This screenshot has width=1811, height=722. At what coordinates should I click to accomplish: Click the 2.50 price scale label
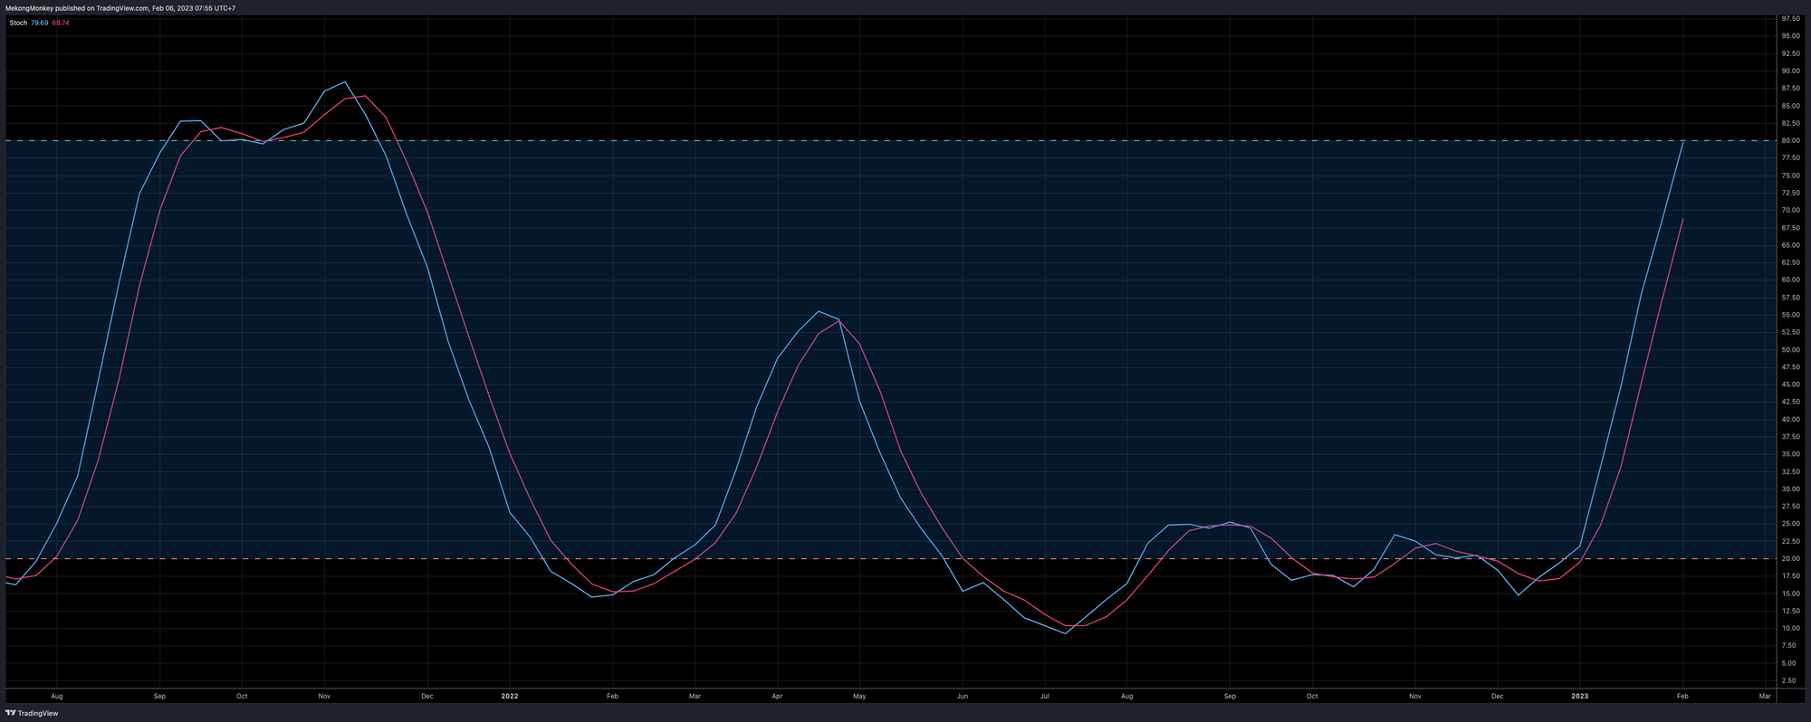pos(1790,680)
